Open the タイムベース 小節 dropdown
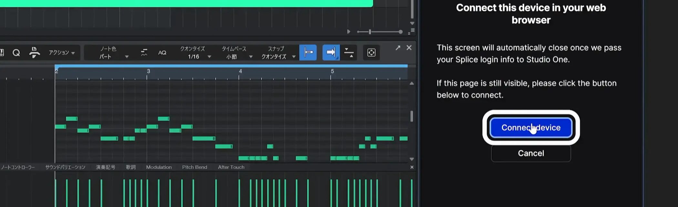The width and height of the screenshot is (678, 207). coord(237,53)
